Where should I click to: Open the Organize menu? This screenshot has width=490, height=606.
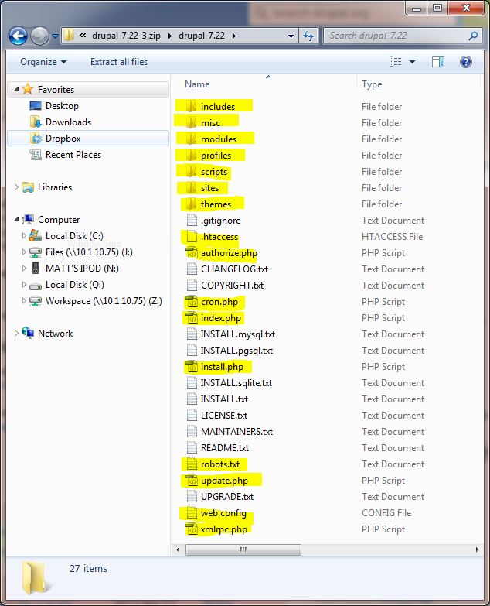coord(43,62)
